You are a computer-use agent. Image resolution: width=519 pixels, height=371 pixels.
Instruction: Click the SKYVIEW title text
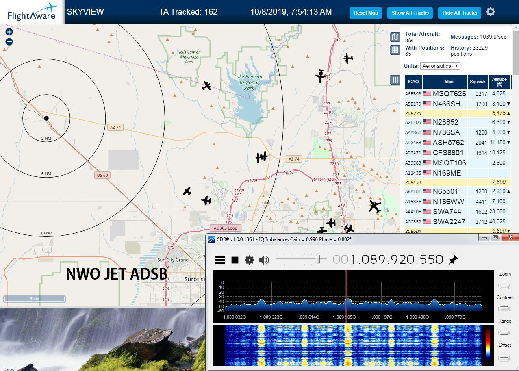[x=85, y=12]
